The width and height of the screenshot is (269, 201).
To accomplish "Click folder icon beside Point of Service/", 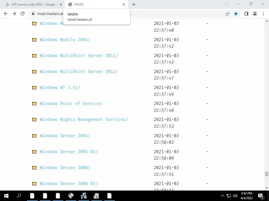I will [x=34, y=104].
